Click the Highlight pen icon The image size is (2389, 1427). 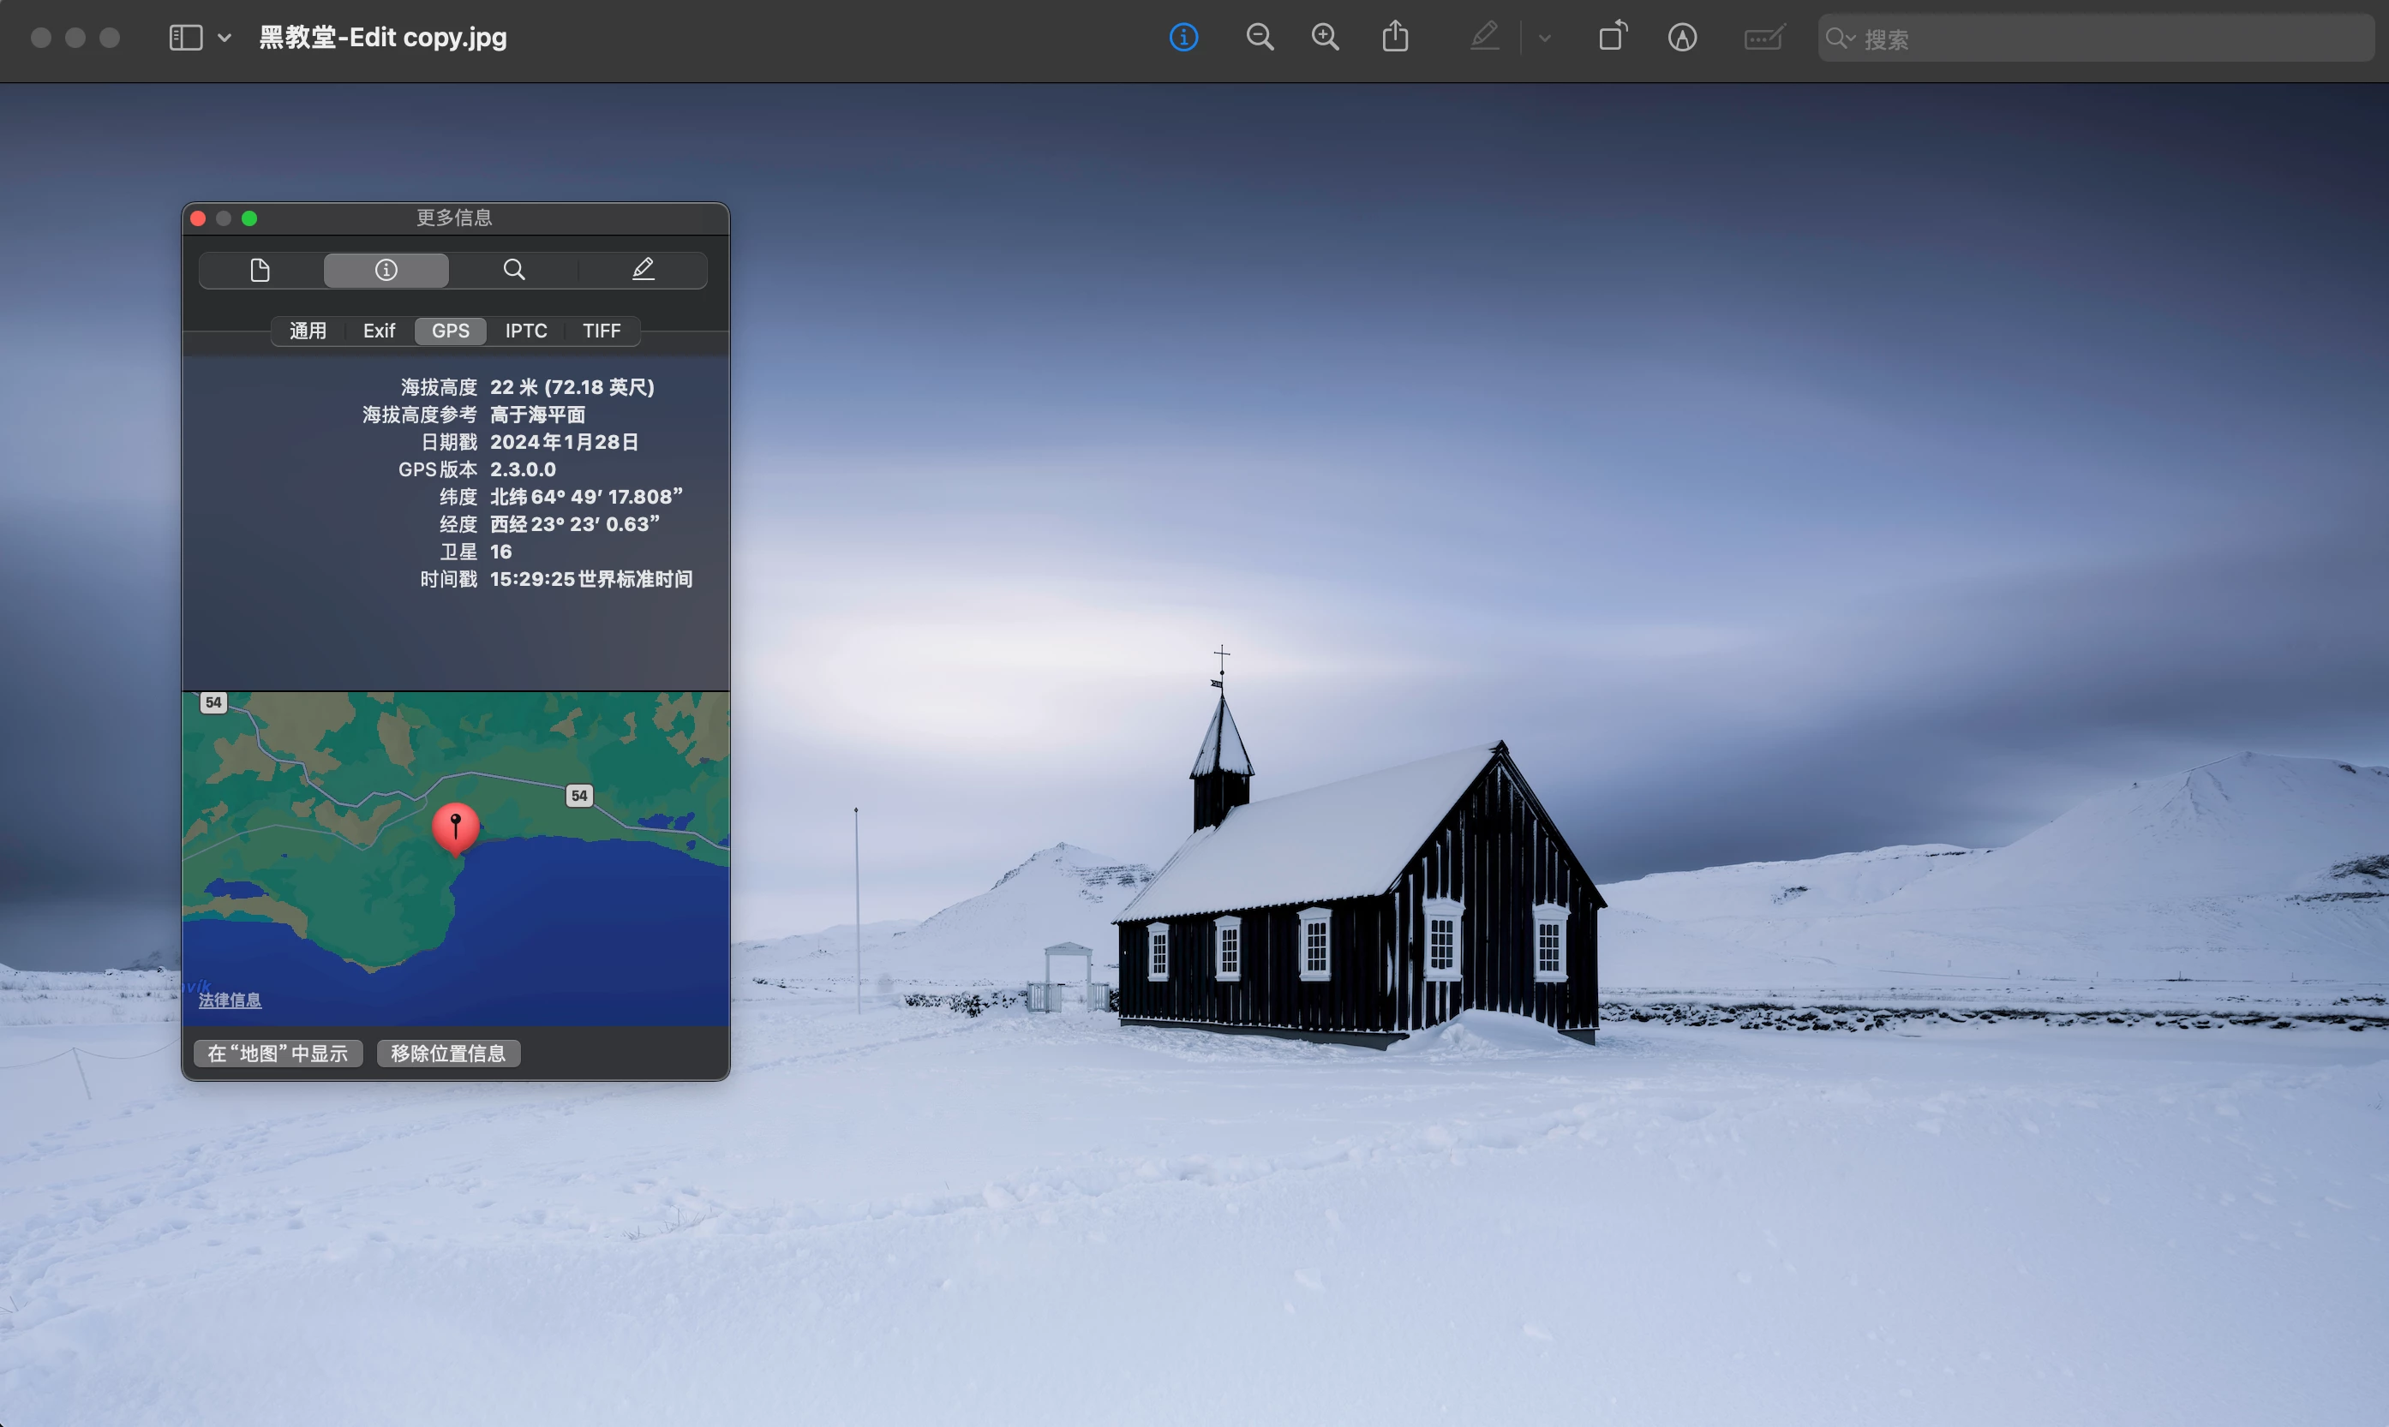coord(1484,38)
